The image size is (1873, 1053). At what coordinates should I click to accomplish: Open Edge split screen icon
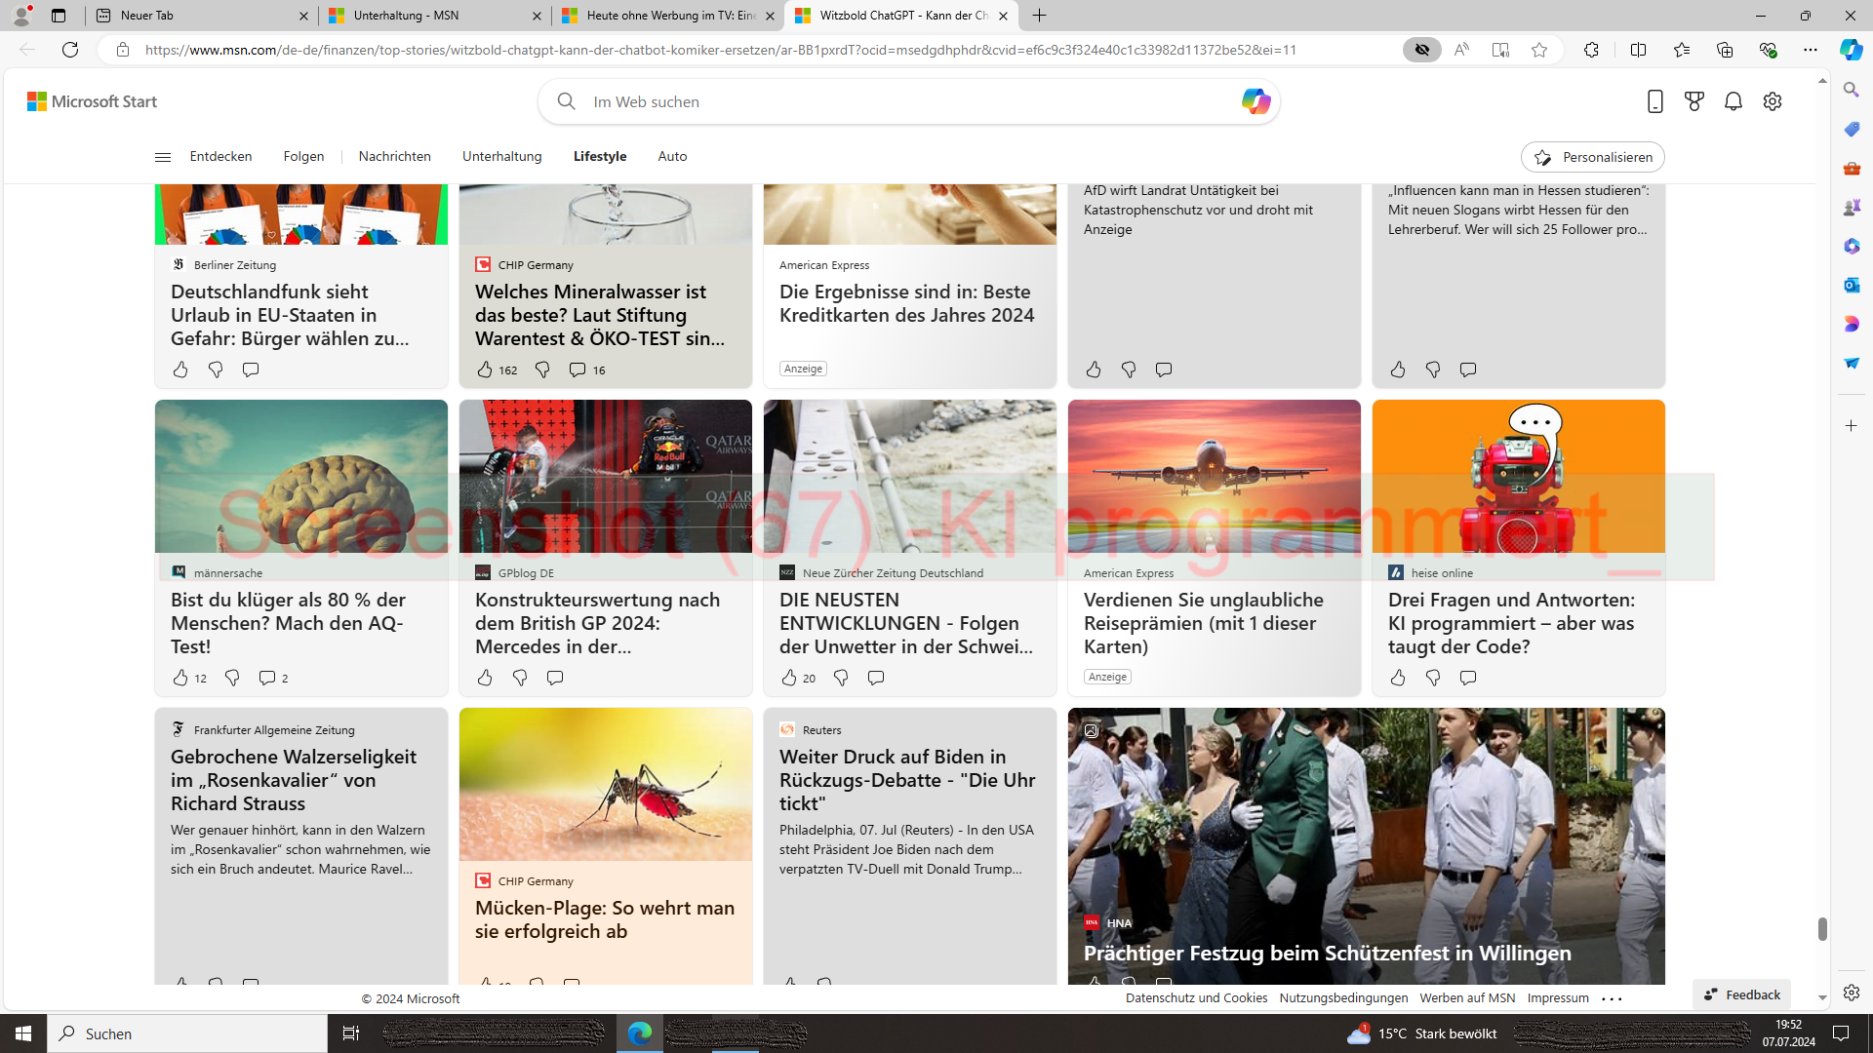click(x=1638, y=50)
